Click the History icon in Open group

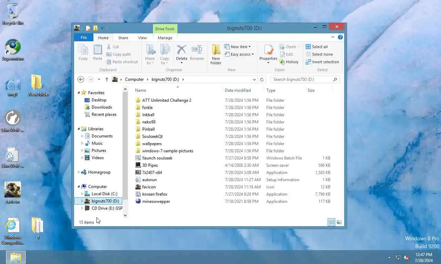tap(289, 62)
